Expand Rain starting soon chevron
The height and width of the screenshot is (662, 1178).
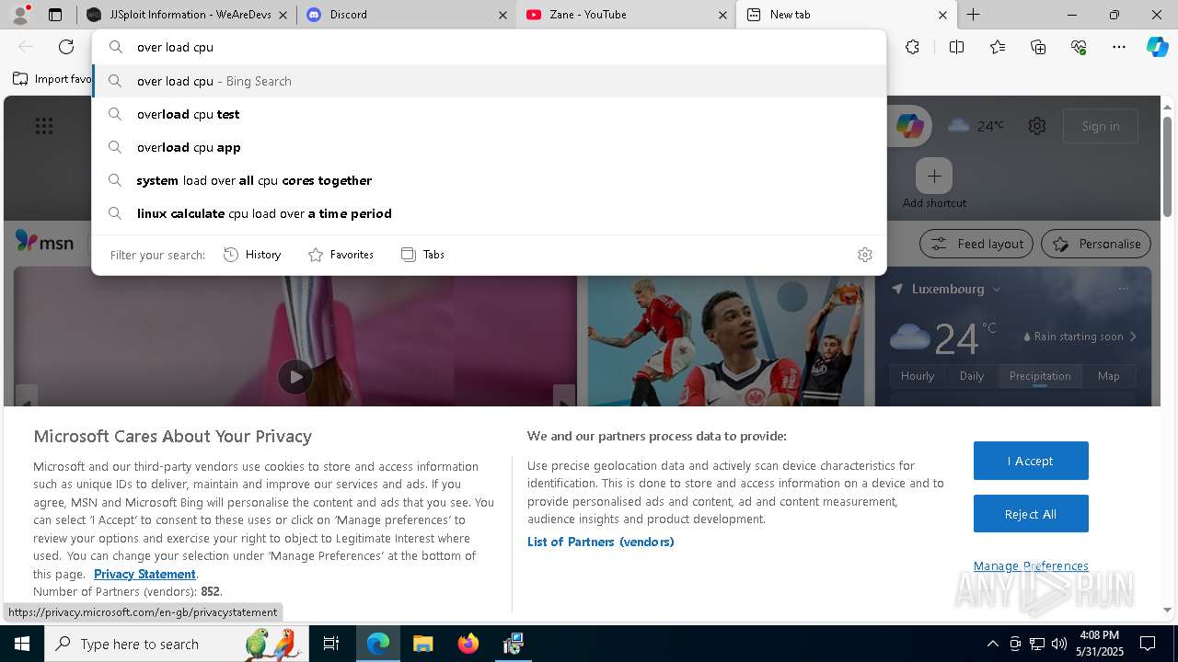click(1134, 337)
